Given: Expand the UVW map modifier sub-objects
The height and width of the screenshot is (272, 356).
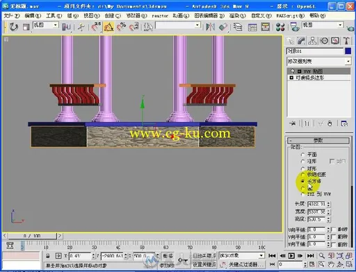Looking at the screenshot, I should 300,71.
